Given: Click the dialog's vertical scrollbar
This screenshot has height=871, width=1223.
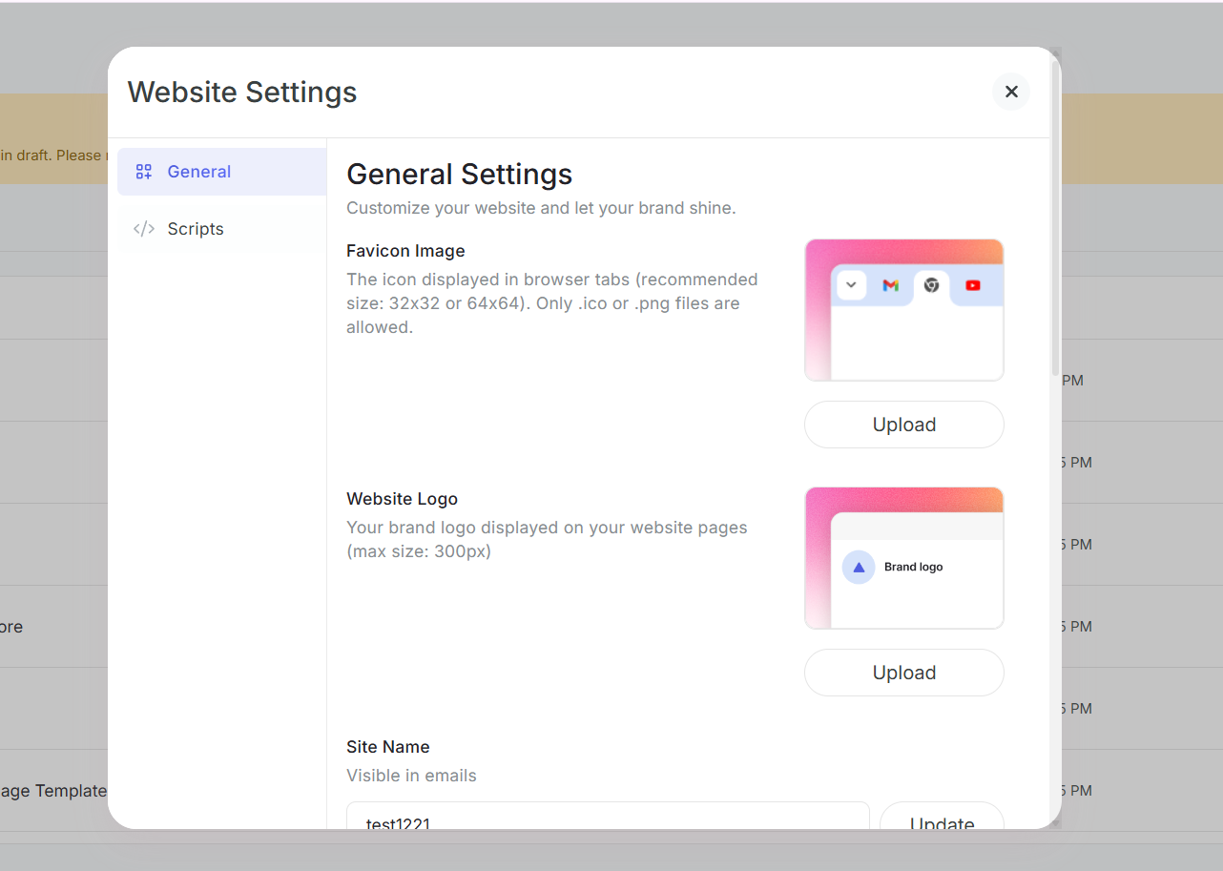Looking at the screenshot, I should (x=1054, y=219).
